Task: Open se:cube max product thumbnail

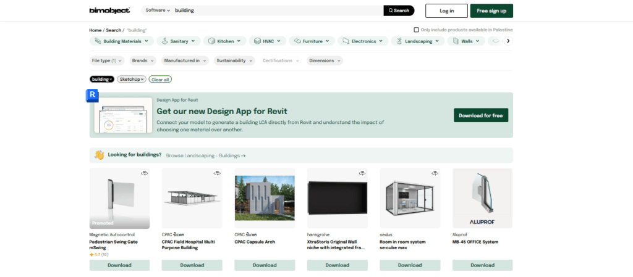Action: coord(410,198)
